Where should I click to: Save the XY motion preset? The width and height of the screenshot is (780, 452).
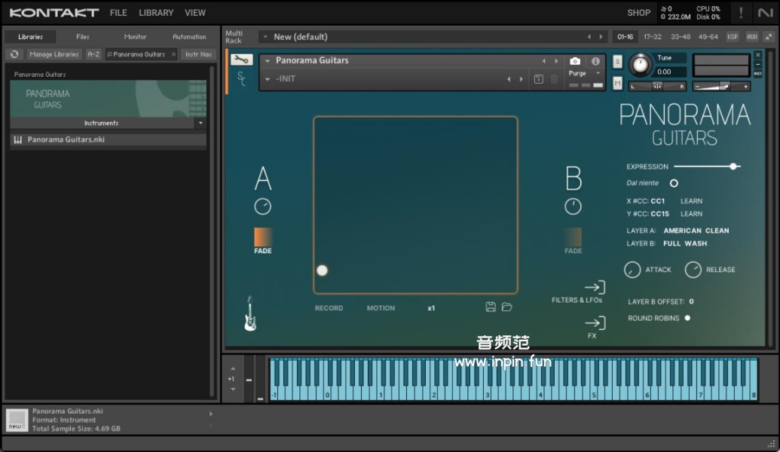[x=491, y=307]
